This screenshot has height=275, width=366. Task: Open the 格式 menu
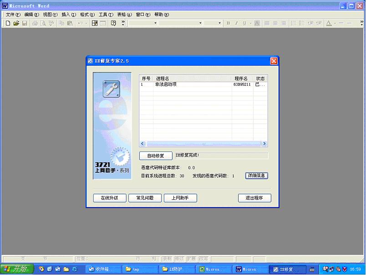[87, 15]
